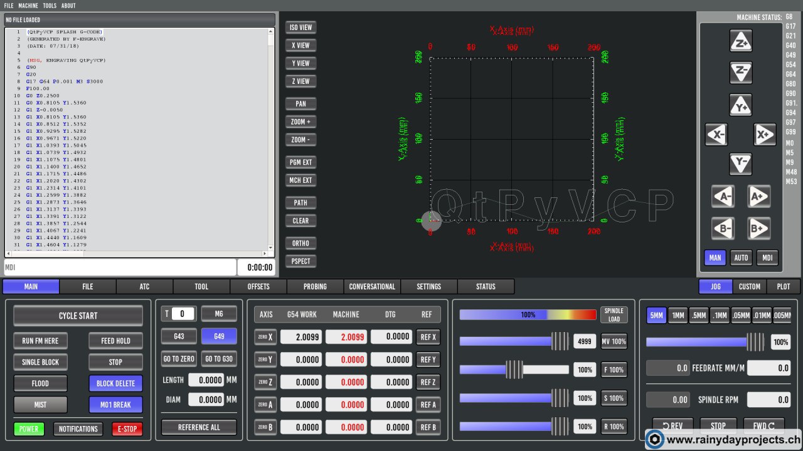The width and height of the screenshot is (803, 451).
Task: Jog Z axis down with Z- arrow
Action: click(741, 73)
